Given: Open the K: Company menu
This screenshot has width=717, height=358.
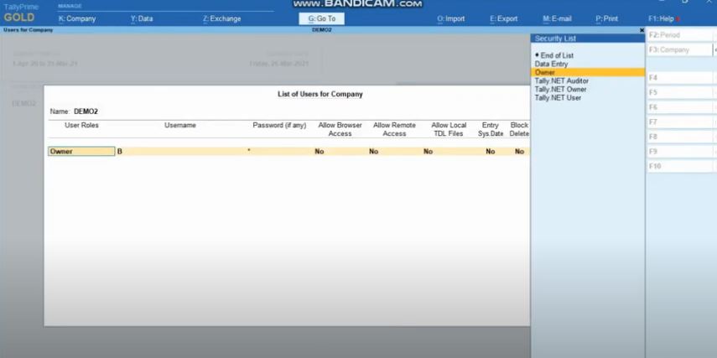Looking at the screenshot, I should tap(77, 18).
